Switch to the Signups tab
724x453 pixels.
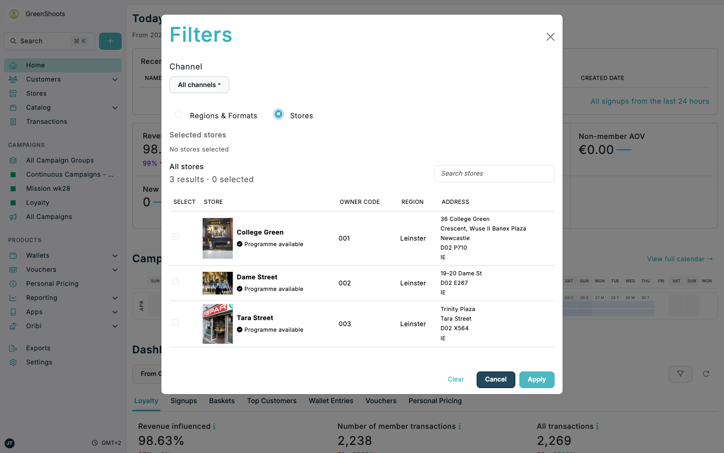(184, 401)
